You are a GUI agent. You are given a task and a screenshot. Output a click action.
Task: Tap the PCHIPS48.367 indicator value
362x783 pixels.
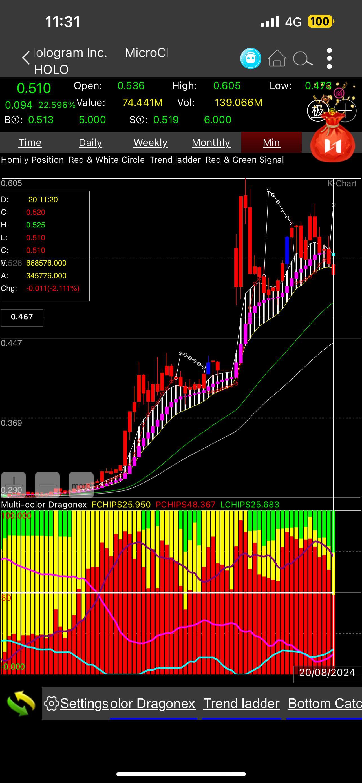[186, 505]
